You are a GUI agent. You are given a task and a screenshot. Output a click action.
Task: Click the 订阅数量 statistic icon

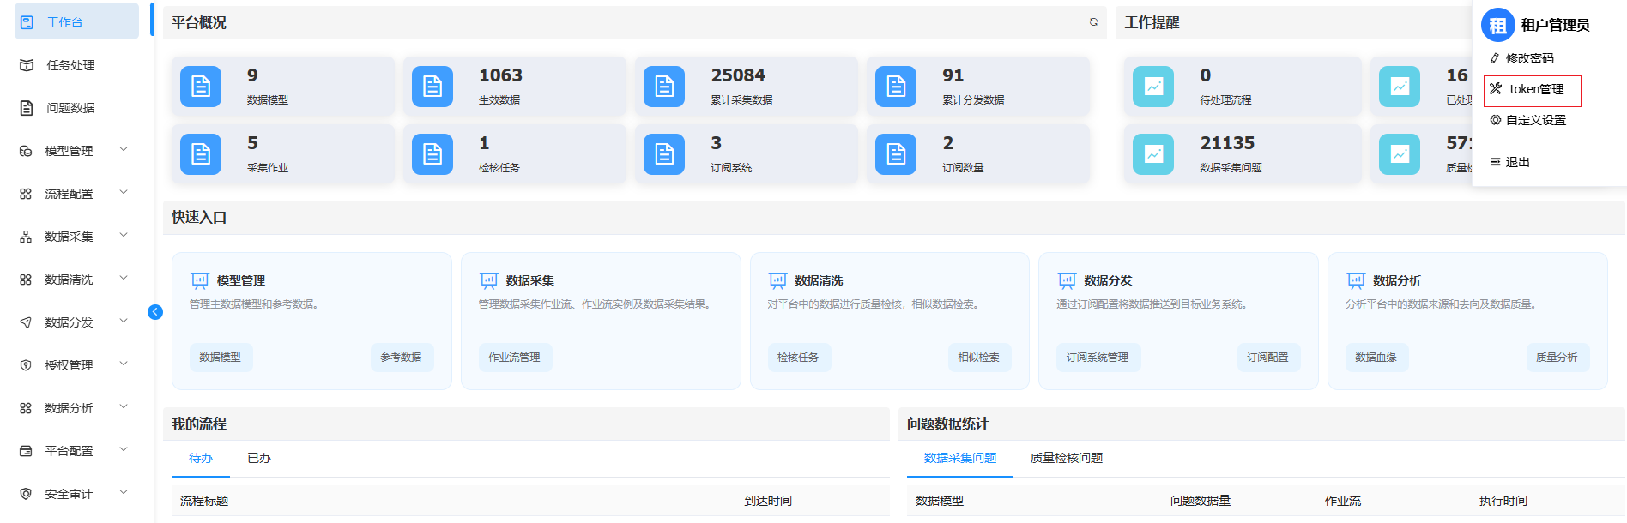click(x=896, y=154)
